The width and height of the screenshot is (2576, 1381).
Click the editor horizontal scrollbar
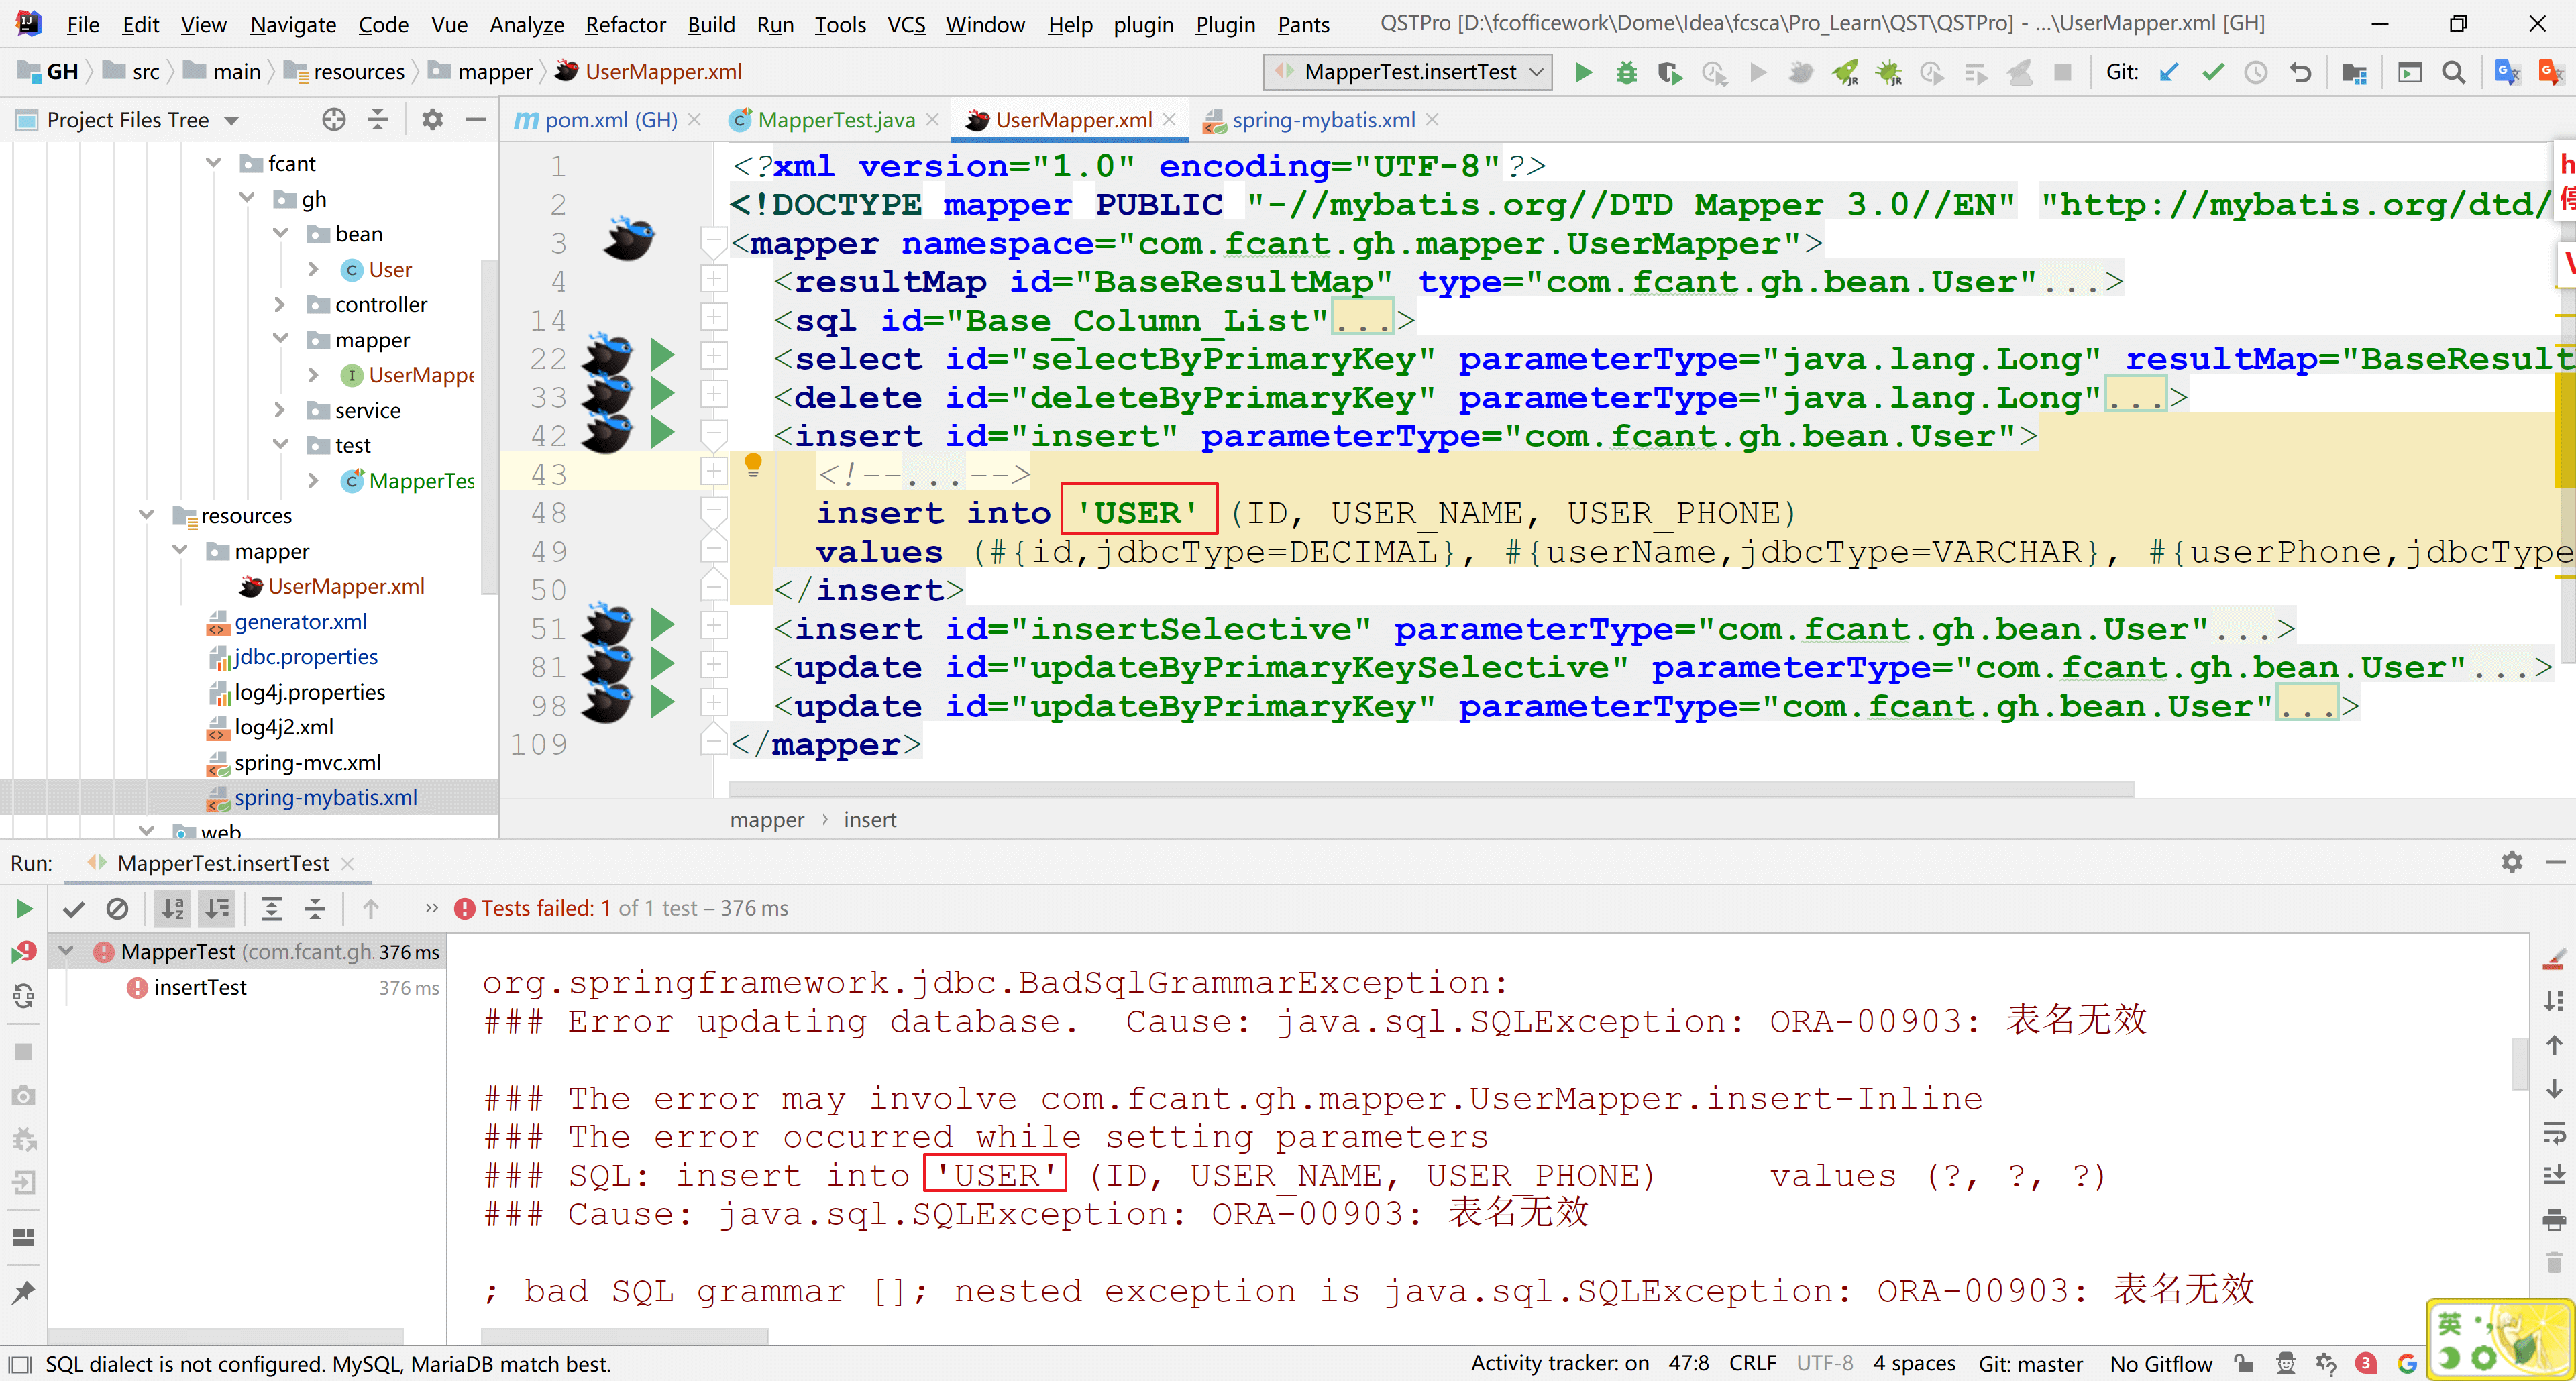pyautogui.click(x=1430, y=790)
